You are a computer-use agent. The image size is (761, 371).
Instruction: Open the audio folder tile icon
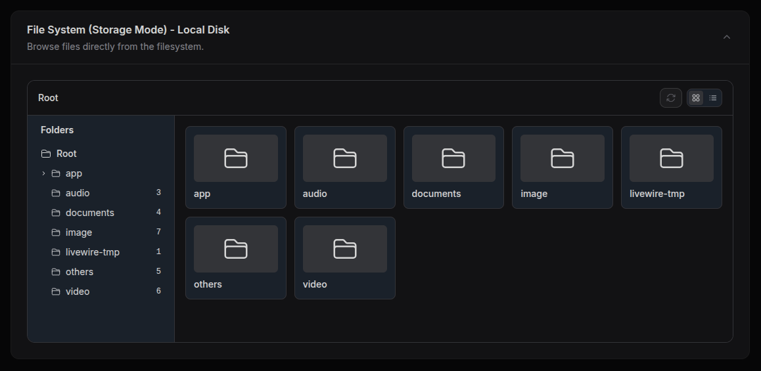(344, 158)
